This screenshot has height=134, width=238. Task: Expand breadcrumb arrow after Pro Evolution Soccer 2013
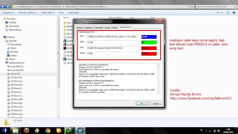pos(105,7)
